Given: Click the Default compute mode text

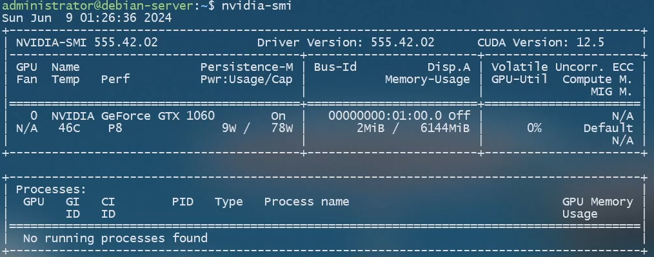Looking at the screenshot, I should [608, 128].
